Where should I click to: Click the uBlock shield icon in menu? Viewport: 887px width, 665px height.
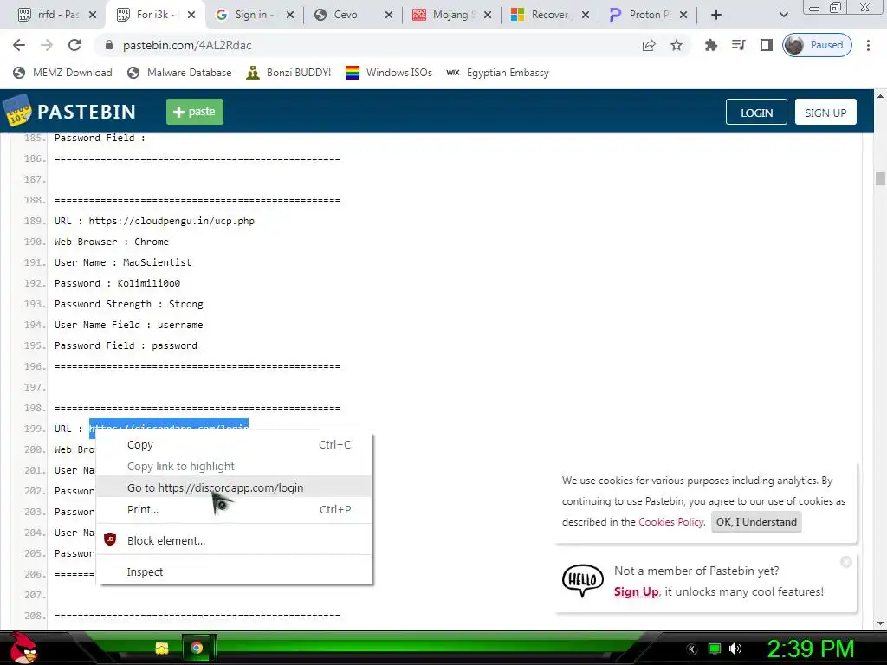tap(110, 539)
